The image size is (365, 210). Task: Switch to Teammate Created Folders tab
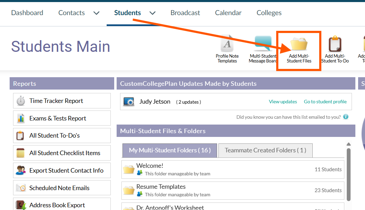pyautogui.click(x=265, y=150)
